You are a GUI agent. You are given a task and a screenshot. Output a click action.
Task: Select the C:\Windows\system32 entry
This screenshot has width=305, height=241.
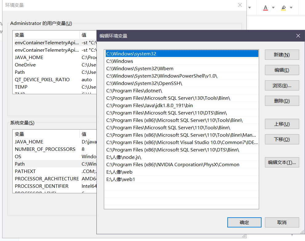pyautogui.click(x=182, y=54)
